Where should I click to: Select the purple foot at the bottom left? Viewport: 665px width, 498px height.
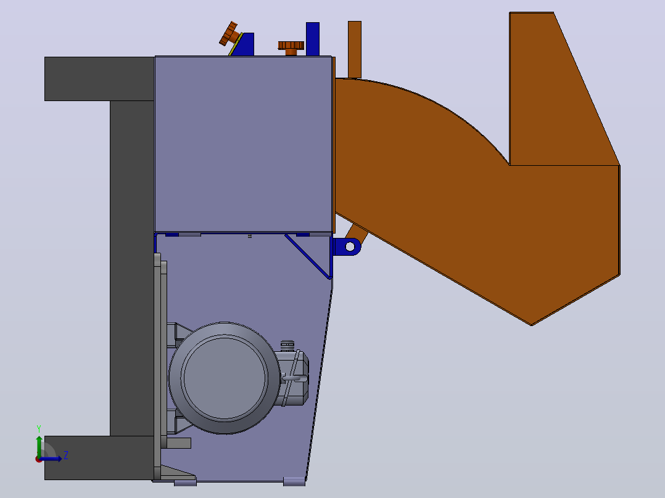tap(185, 483)
